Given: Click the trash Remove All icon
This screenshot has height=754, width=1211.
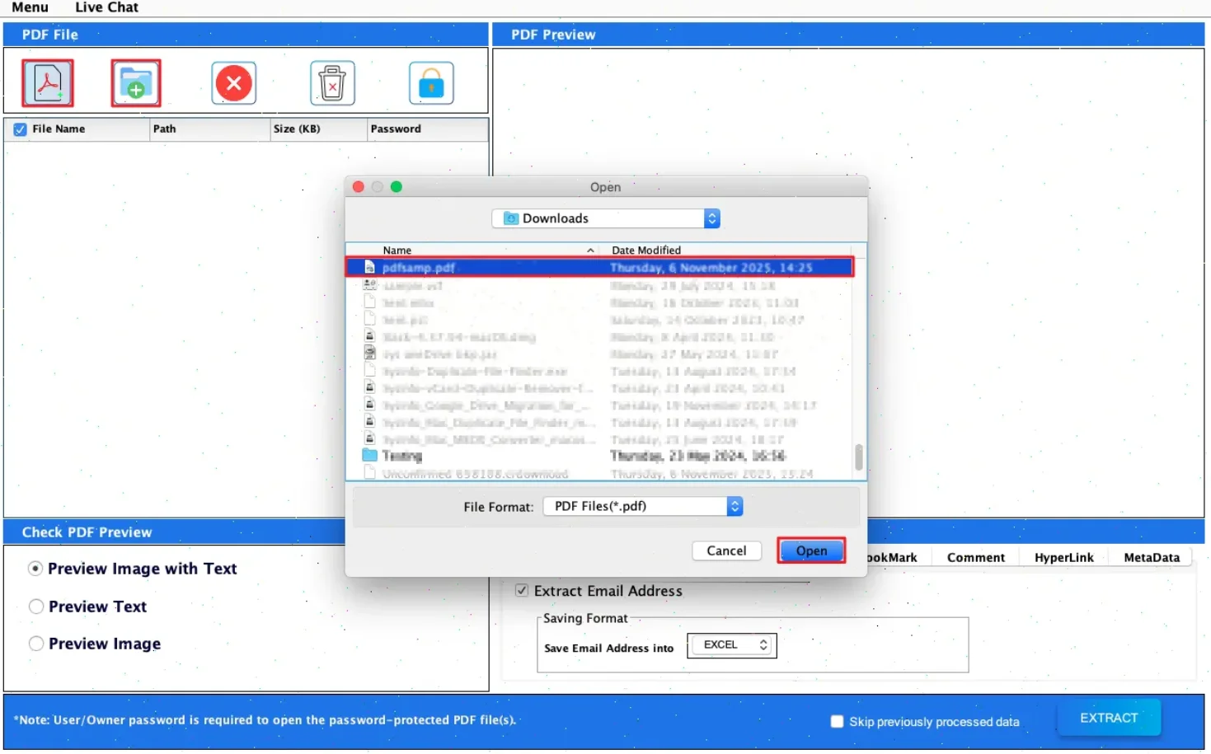Looking at the screenshot, I should pyautogui.click(x=332, y=83).
